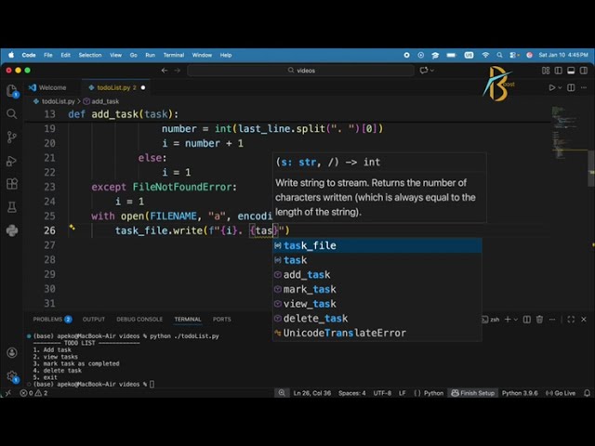595x446 pixels.
Task: Open the Go menu
Action: 134,55
